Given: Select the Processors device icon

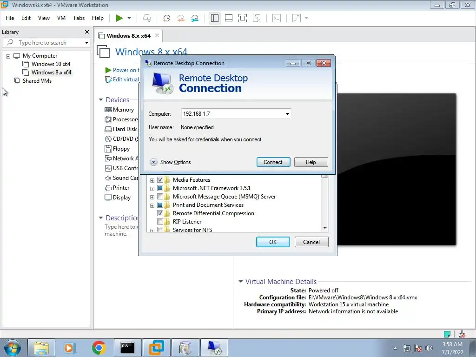Looking at the screenshot, I should [108, 119].
